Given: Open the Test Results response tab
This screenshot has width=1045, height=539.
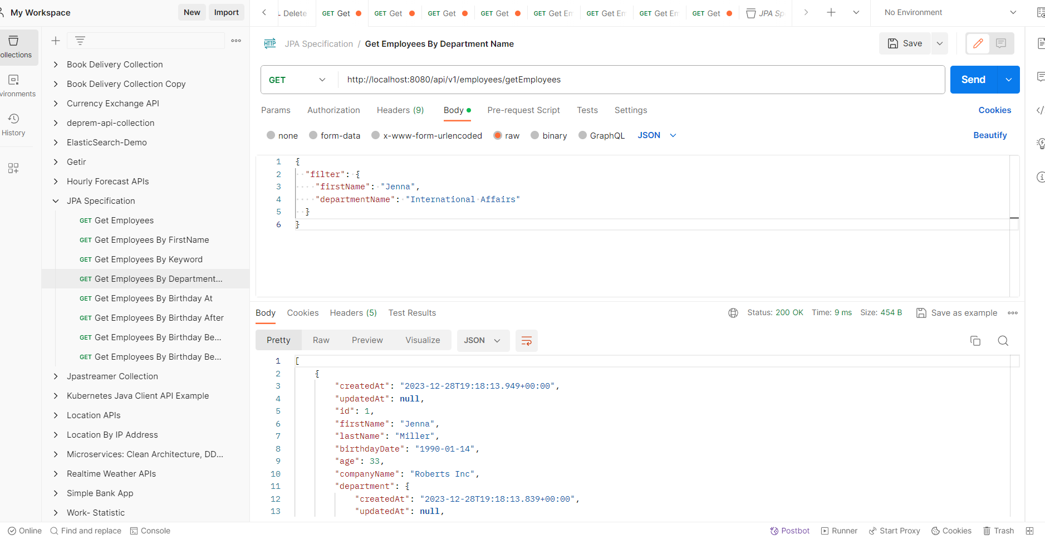Looking at the screenshot, I should coord(412,313).
